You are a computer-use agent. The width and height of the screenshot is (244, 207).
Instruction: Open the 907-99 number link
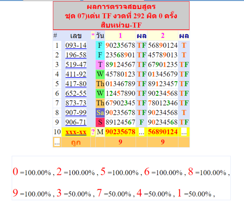pyautogui.click(x=76, y=113)
